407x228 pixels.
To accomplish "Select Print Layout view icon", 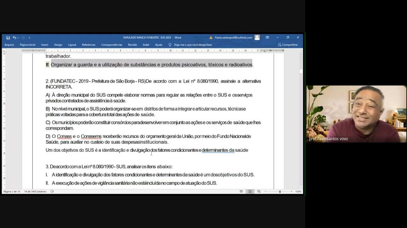I will [250, 192].
